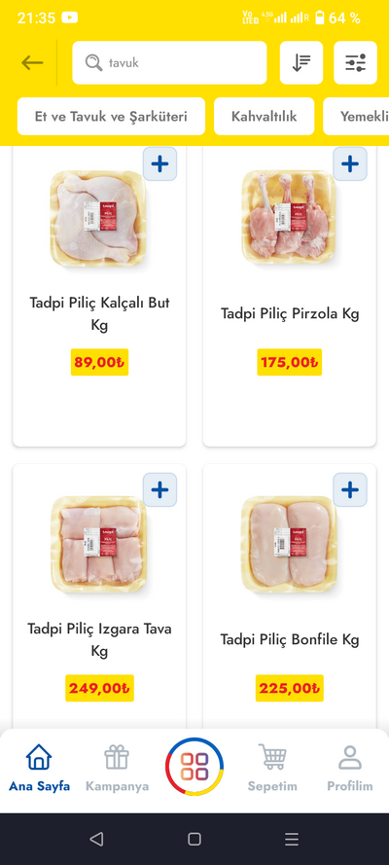Screen dimensions: 389x865
Task: Add Tadpi Piliç Kalçalı But with plus
Action: click(159, 163)
